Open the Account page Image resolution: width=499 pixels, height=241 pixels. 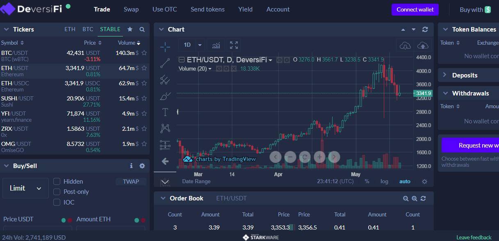[x=278, y=9]
